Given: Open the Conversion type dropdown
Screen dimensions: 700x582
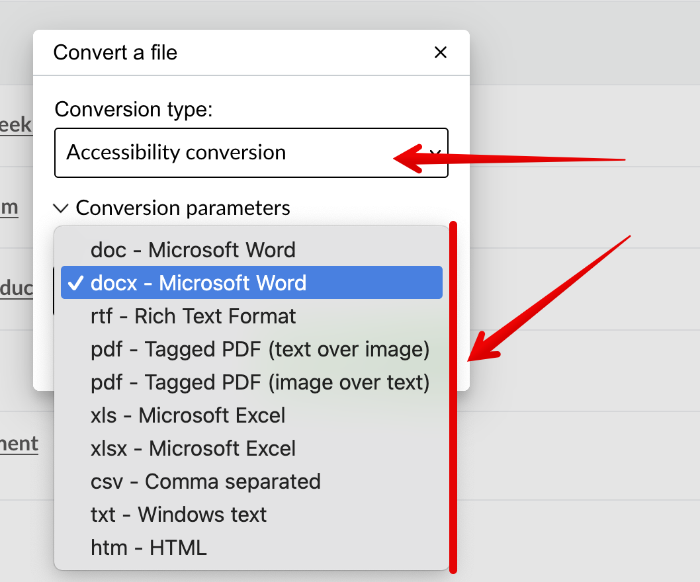Looking at the screenshot, I should [251, 153].
